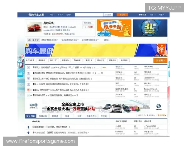Viewport: 187px width, 149px height.
Task: Open the 购车最低 wide banner
Action: pos(96,50)
